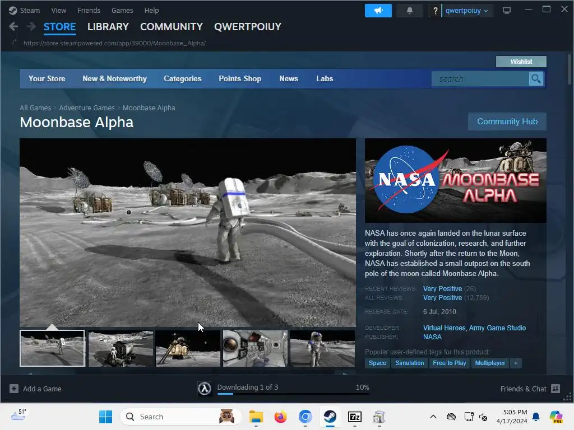Open the Steam menu
The image size is (574, 430).
click(30, 11)
